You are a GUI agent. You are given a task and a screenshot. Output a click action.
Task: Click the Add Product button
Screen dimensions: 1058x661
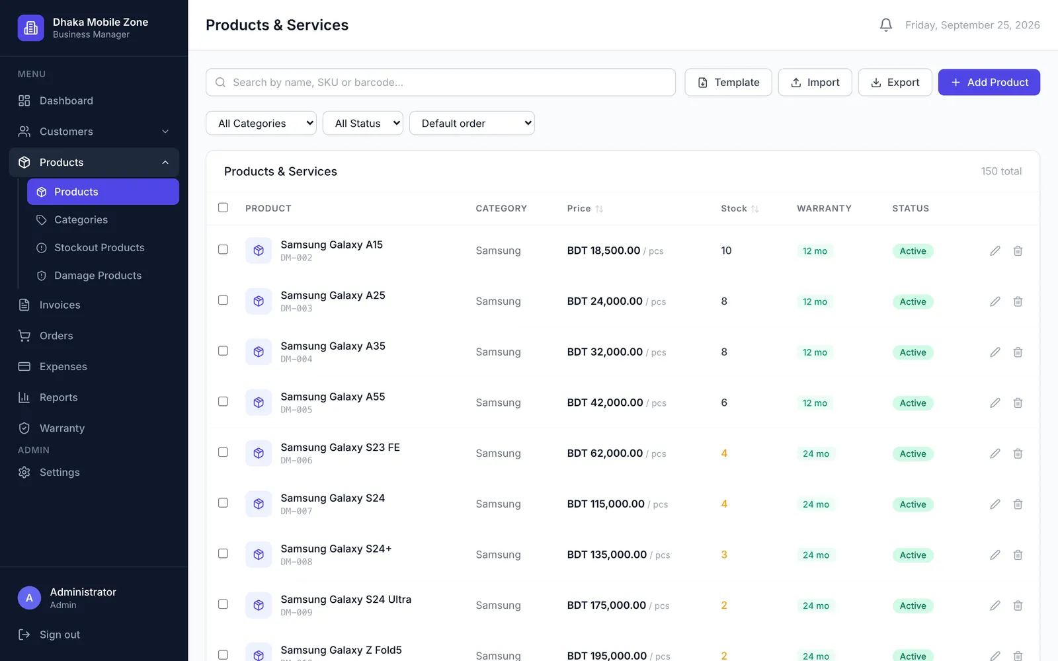click(989, 83)
